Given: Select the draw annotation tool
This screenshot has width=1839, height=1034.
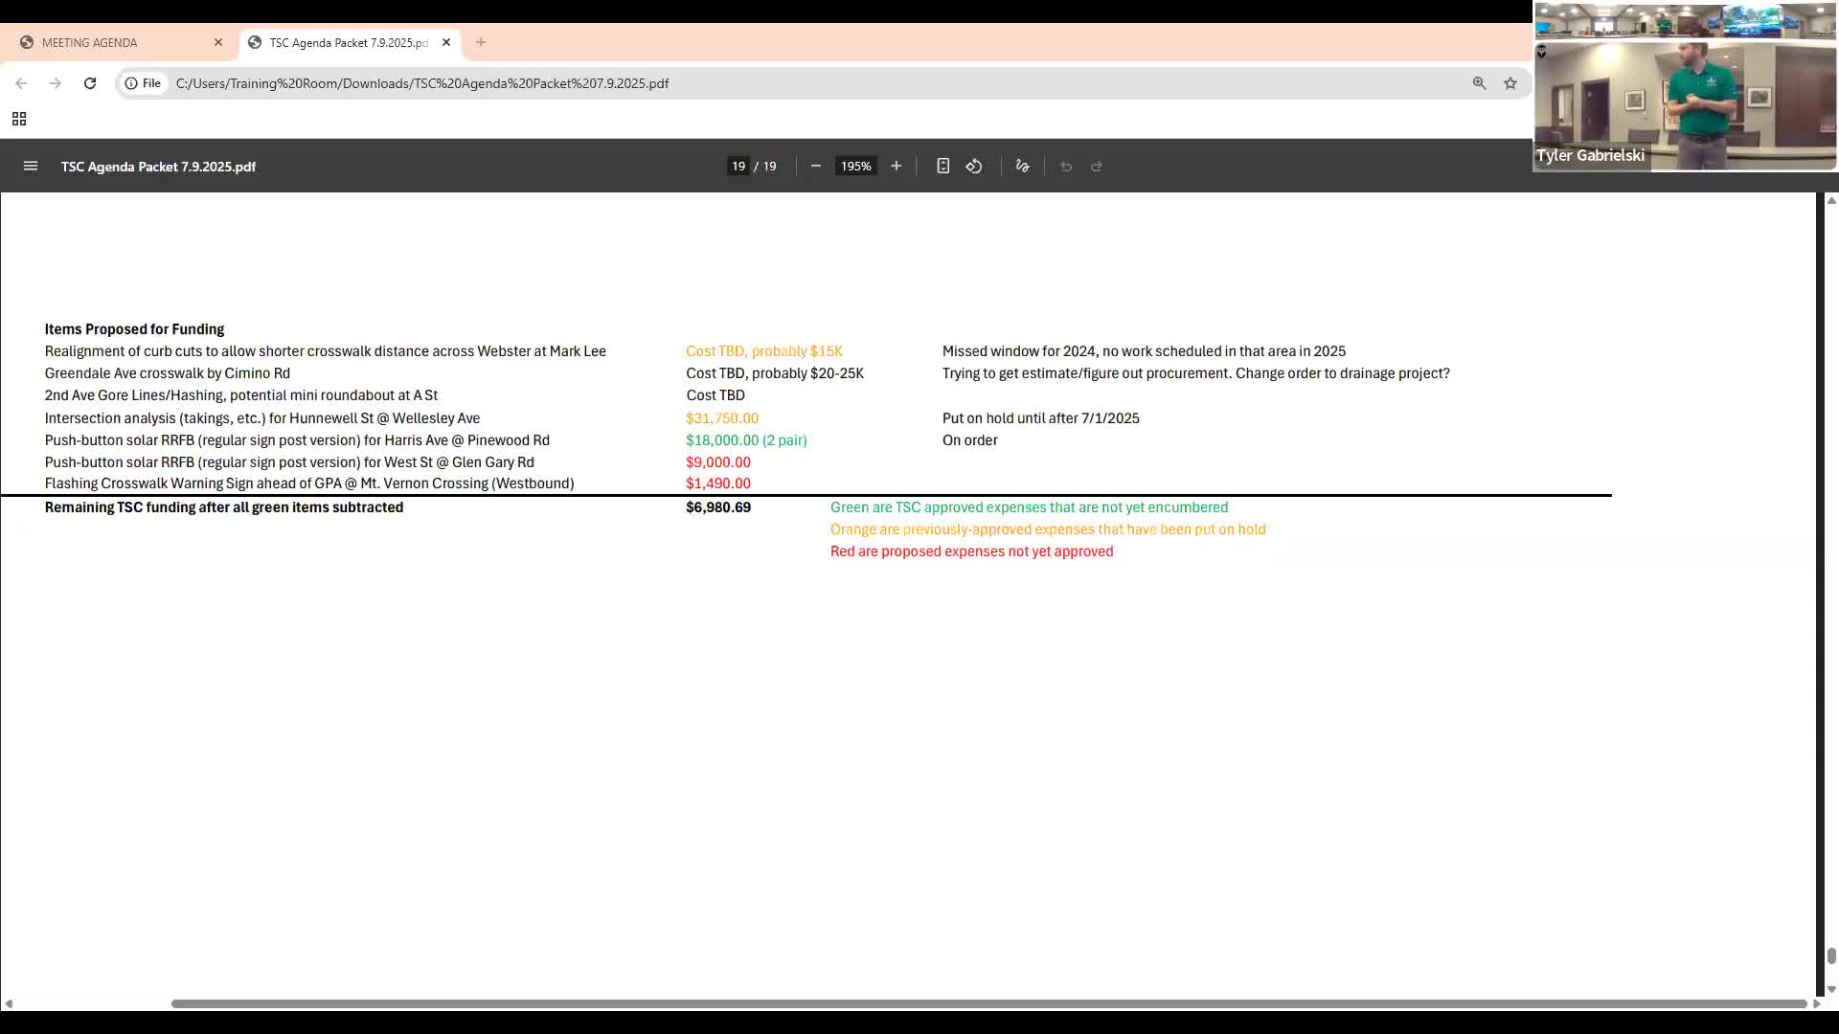Looking at the screenshot, I should (1023, 167).
